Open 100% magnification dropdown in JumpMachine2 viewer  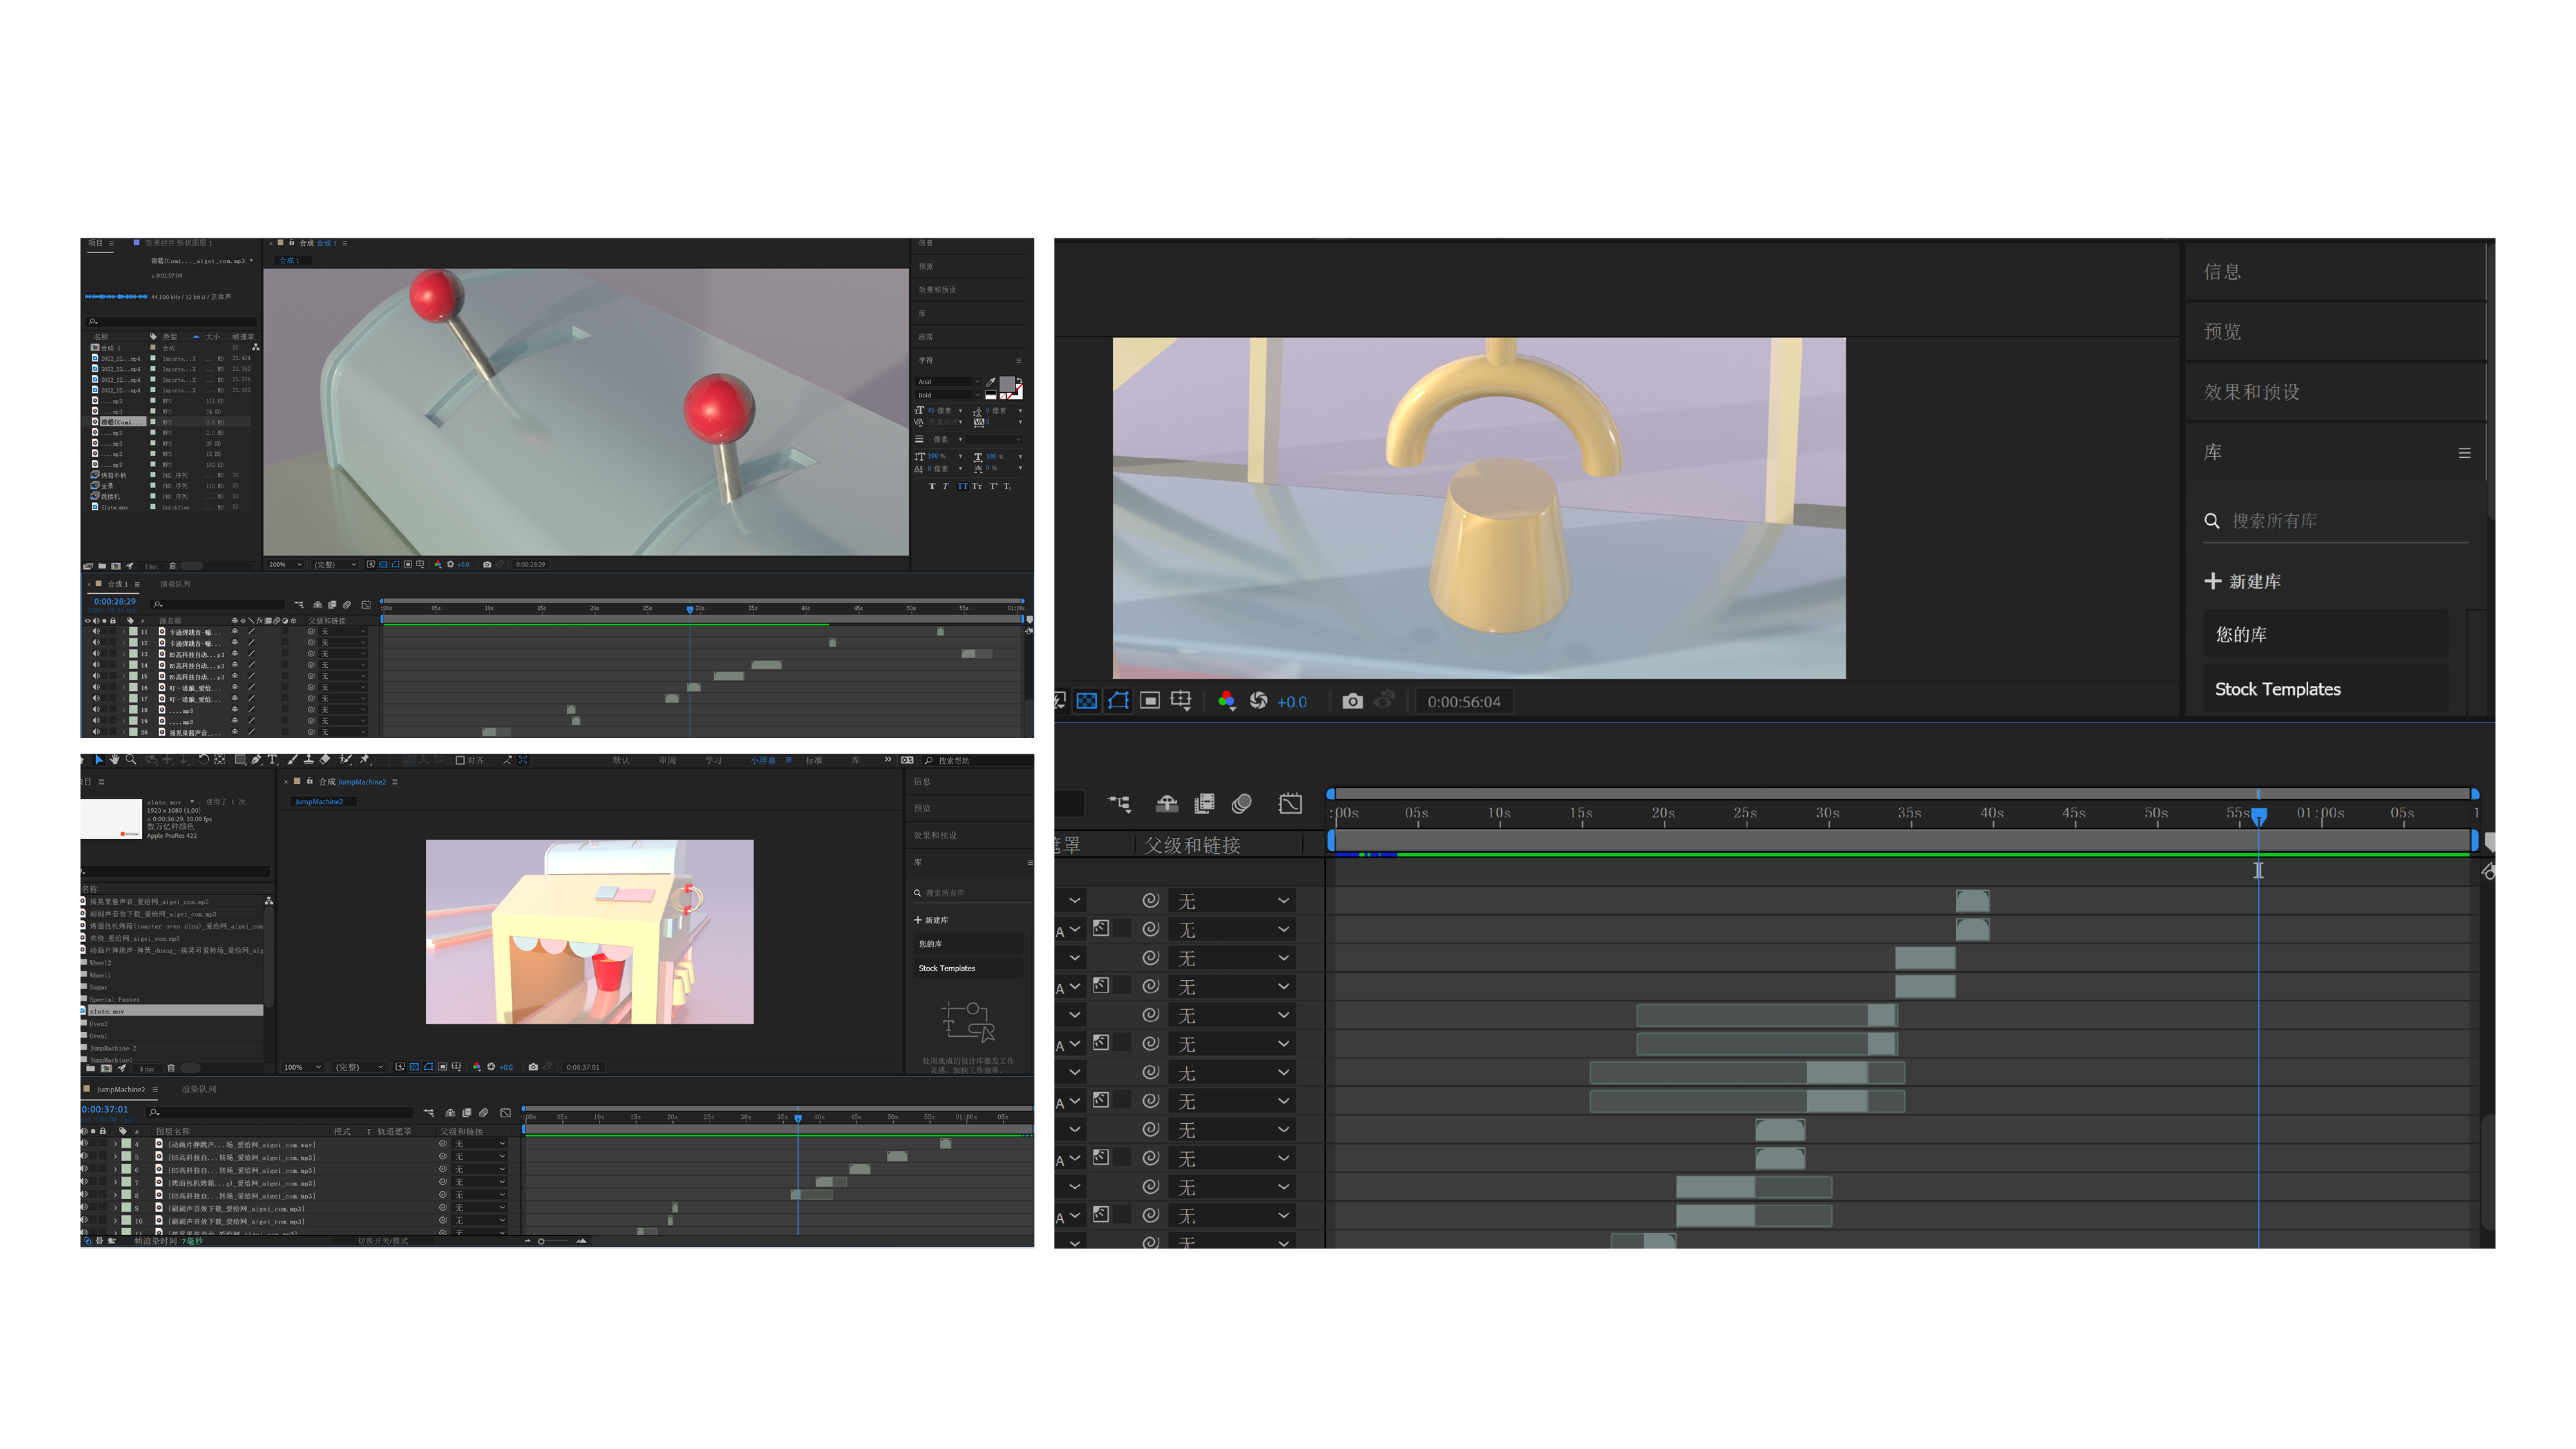303,1067
